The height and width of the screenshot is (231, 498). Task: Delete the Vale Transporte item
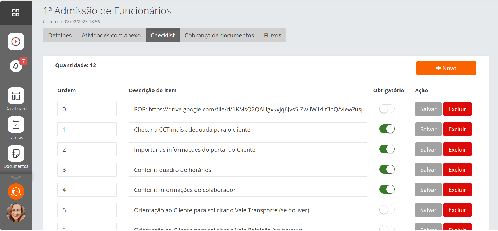(x=457, y=210)
